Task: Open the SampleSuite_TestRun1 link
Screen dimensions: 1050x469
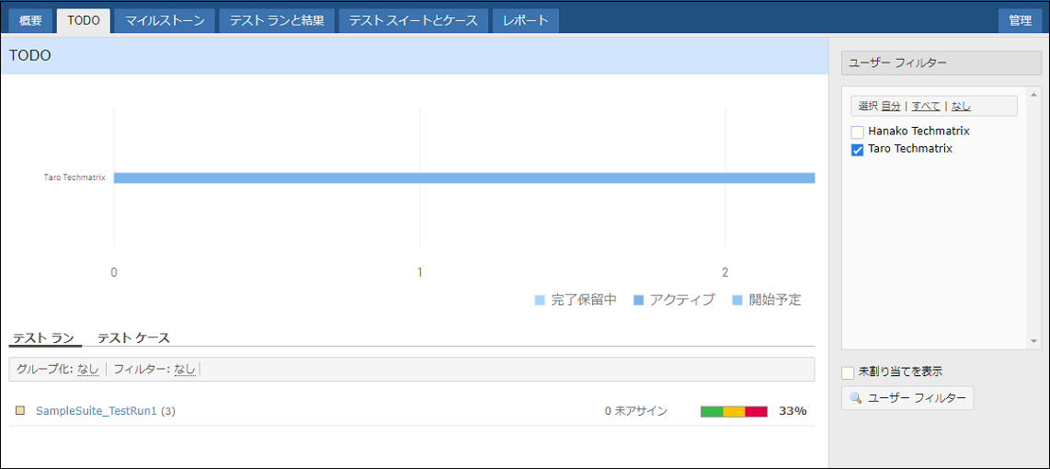Action: click(97, 411)
